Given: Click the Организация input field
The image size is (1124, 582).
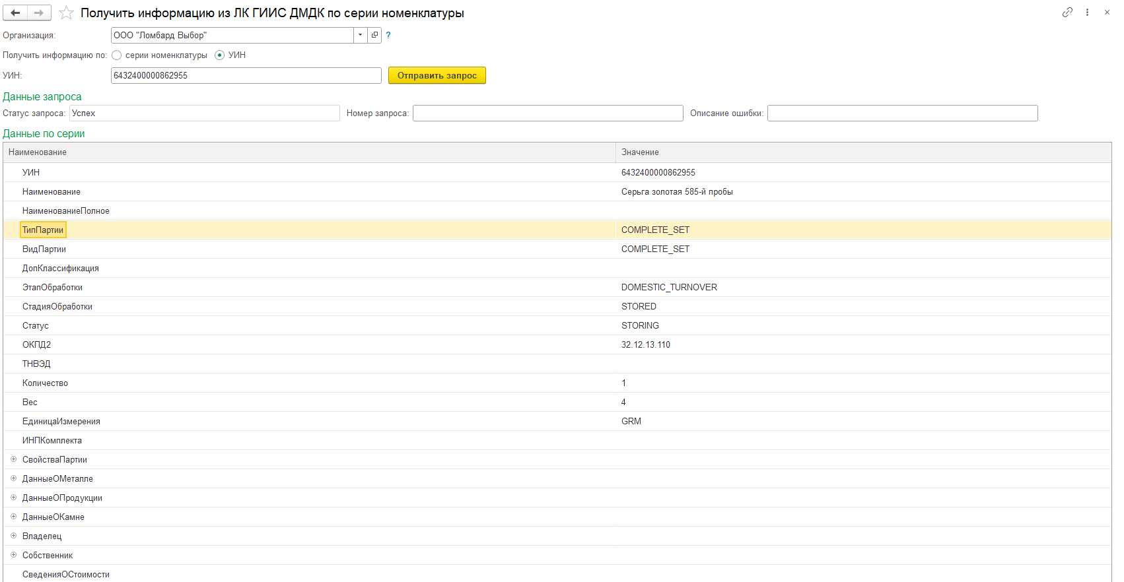Looking at the screenshot, I should (x=232, y=35).
